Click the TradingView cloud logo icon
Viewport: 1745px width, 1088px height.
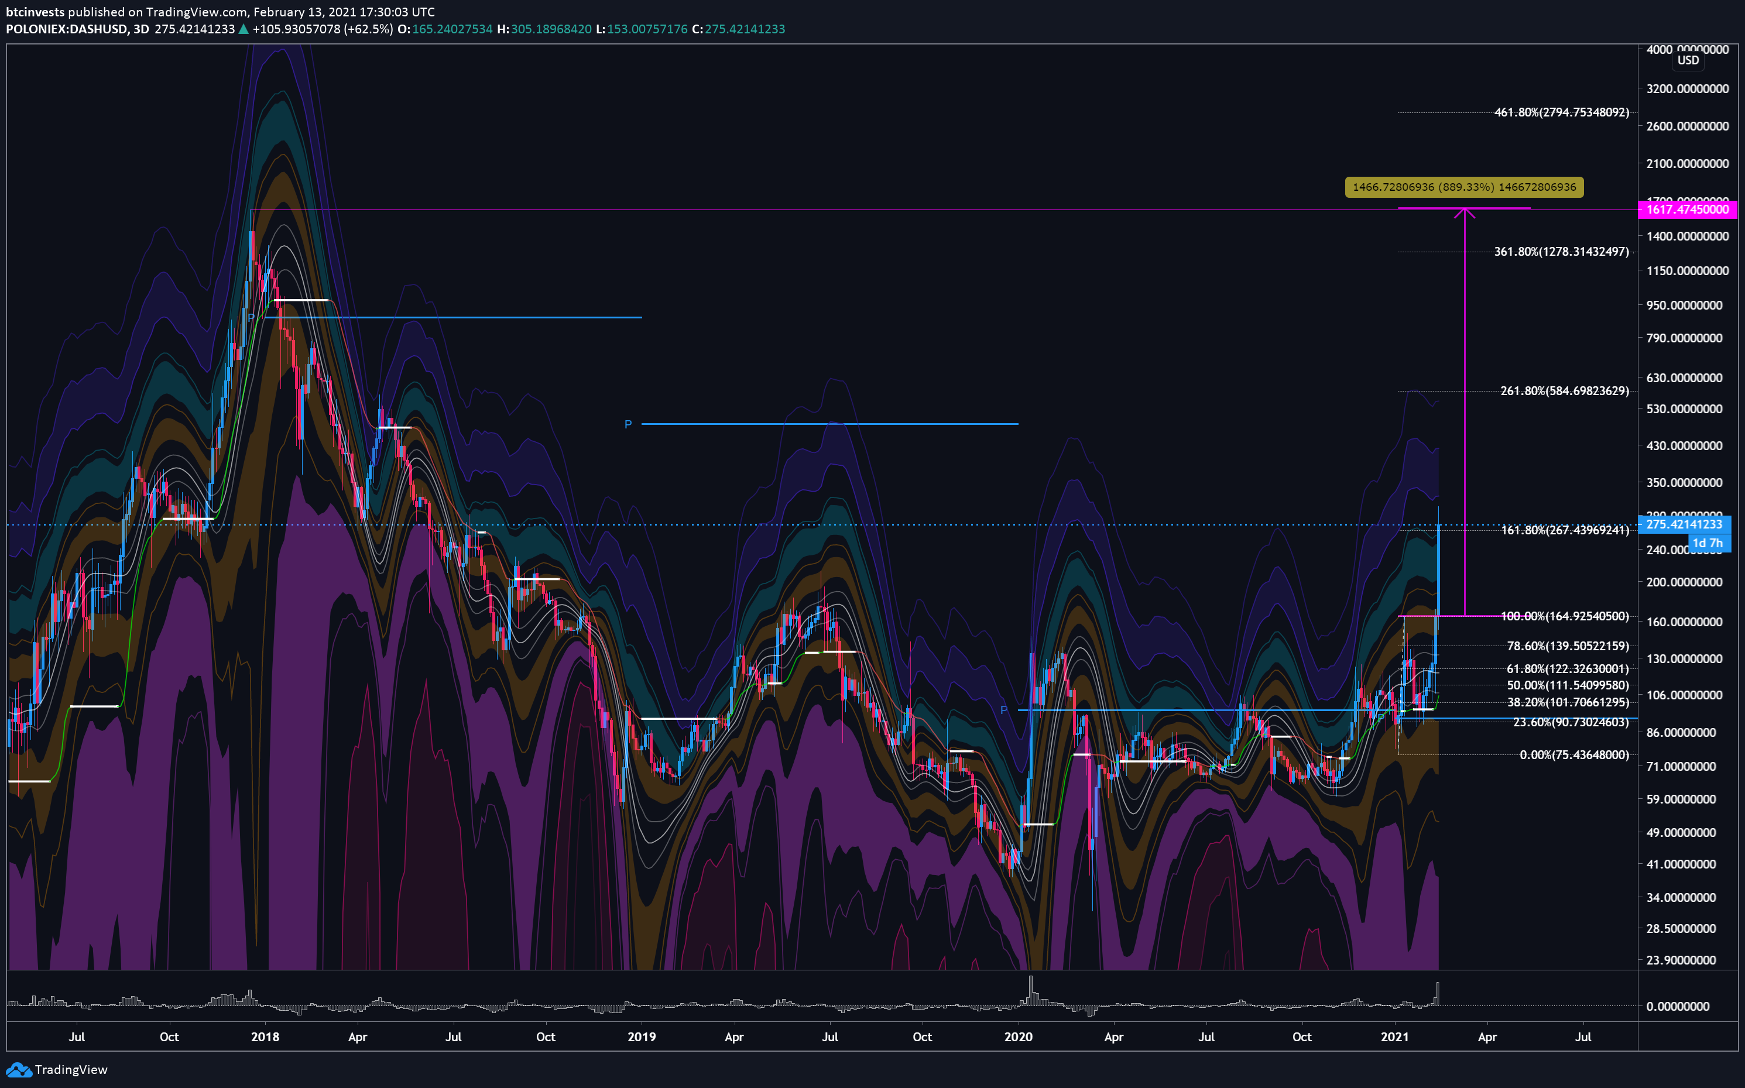[x=19, y=1070]
